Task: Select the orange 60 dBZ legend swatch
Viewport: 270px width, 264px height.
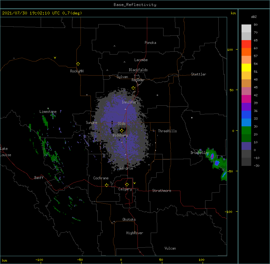Action: pyautogui.click(x=246, y=52)
